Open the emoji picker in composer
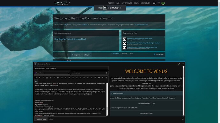 pyautogui.click(x=73, y=78)
